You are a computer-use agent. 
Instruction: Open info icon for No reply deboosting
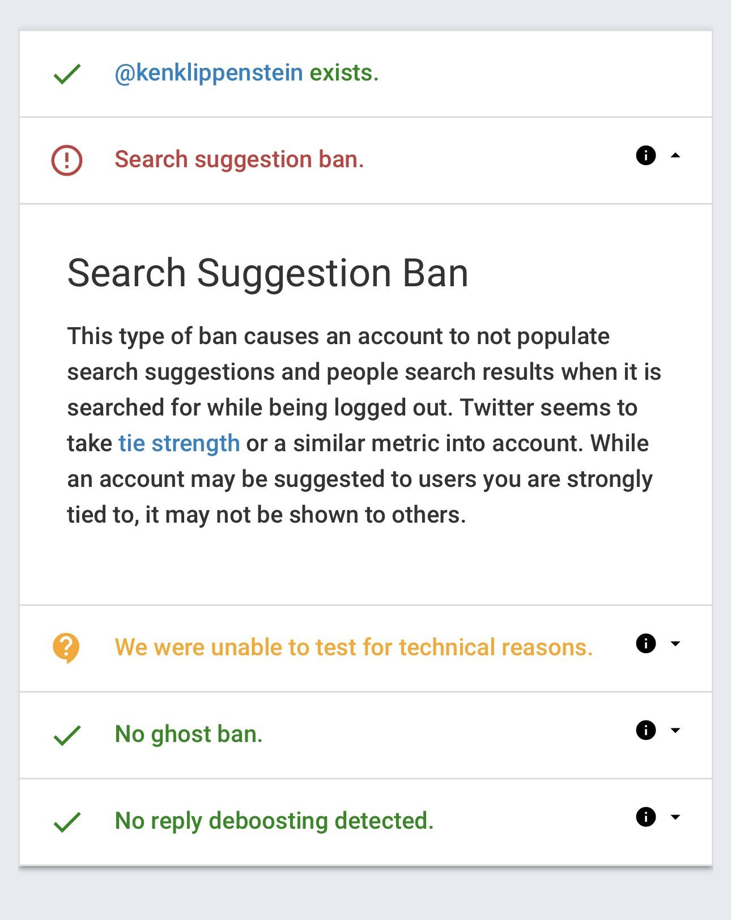tap(646, 817)
